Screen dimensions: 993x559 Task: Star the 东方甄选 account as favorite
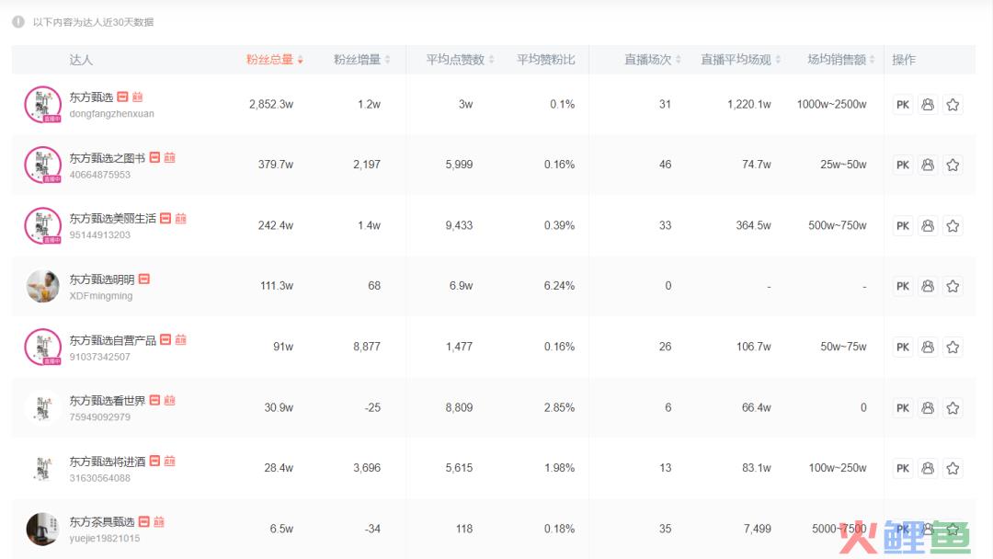point(953,105)
